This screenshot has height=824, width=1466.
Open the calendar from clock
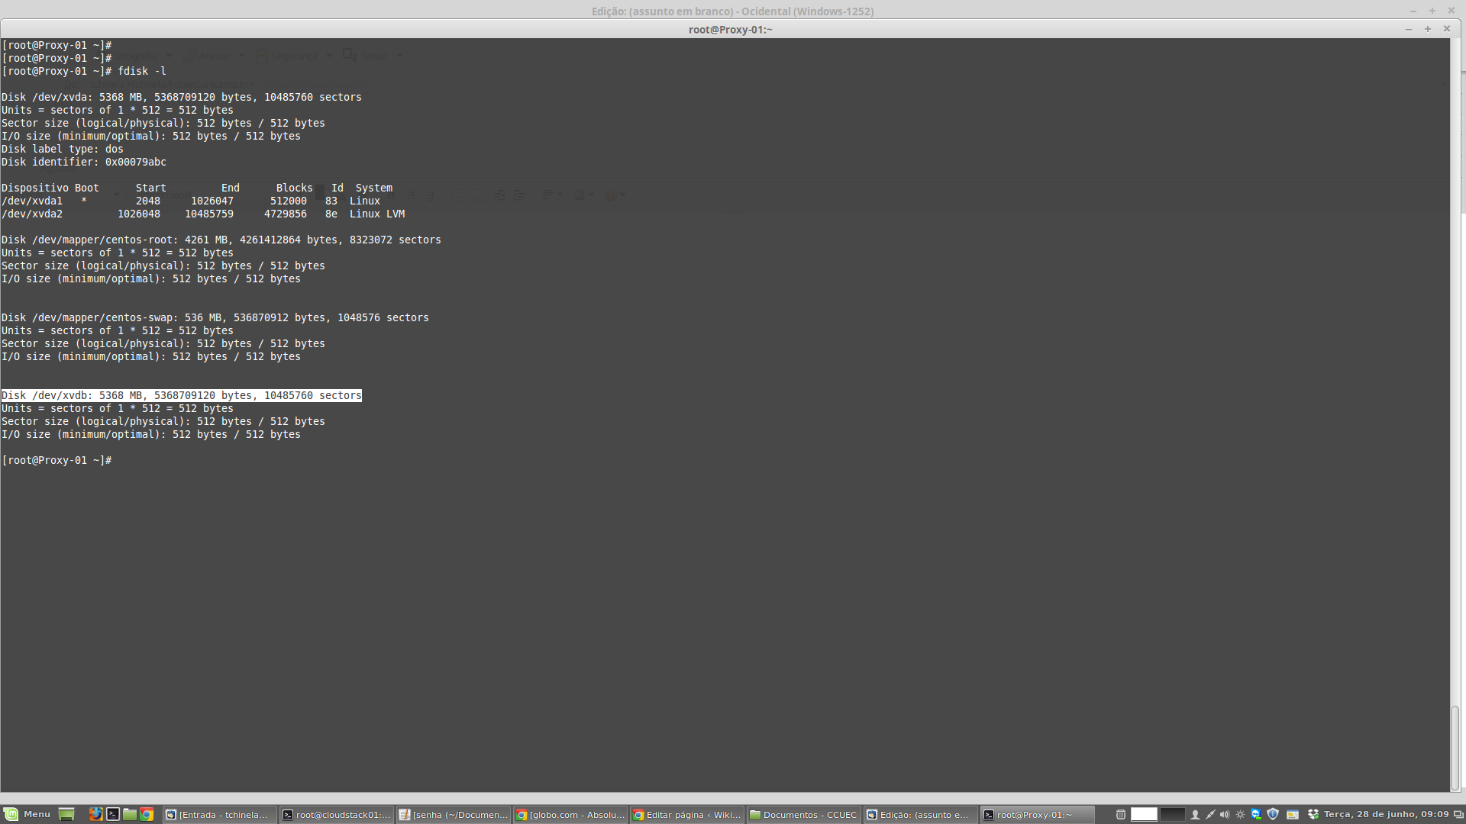pos(1386,814)
